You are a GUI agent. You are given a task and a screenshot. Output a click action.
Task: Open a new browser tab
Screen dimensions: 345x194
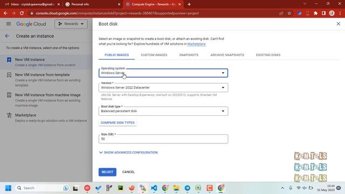click(x=189, y=4)
